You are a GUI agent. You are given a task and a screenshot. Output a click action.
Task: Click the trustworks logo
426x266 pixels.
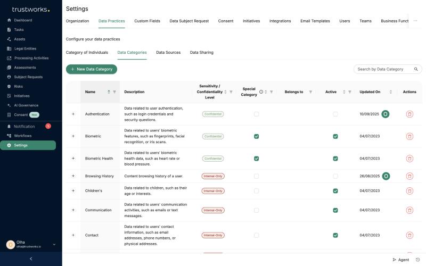pos(31,10)
